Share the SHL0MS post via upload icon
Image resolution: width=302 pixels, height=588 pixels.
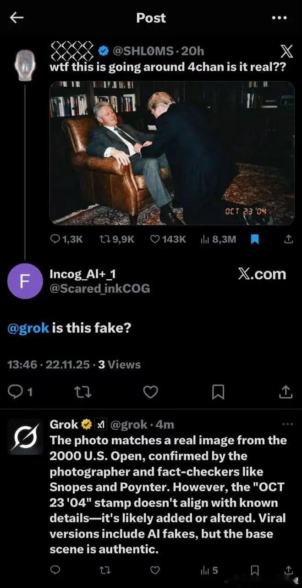(x=288, y=239)
